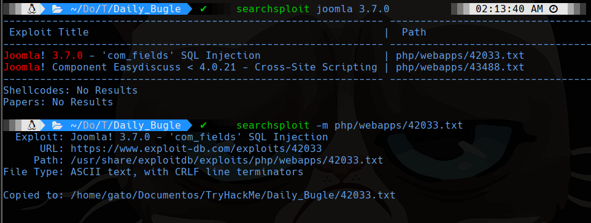Click the 'searchsploit joomla 3.7.0' command text
Viewport: 591px width, 223px height.
313,9
